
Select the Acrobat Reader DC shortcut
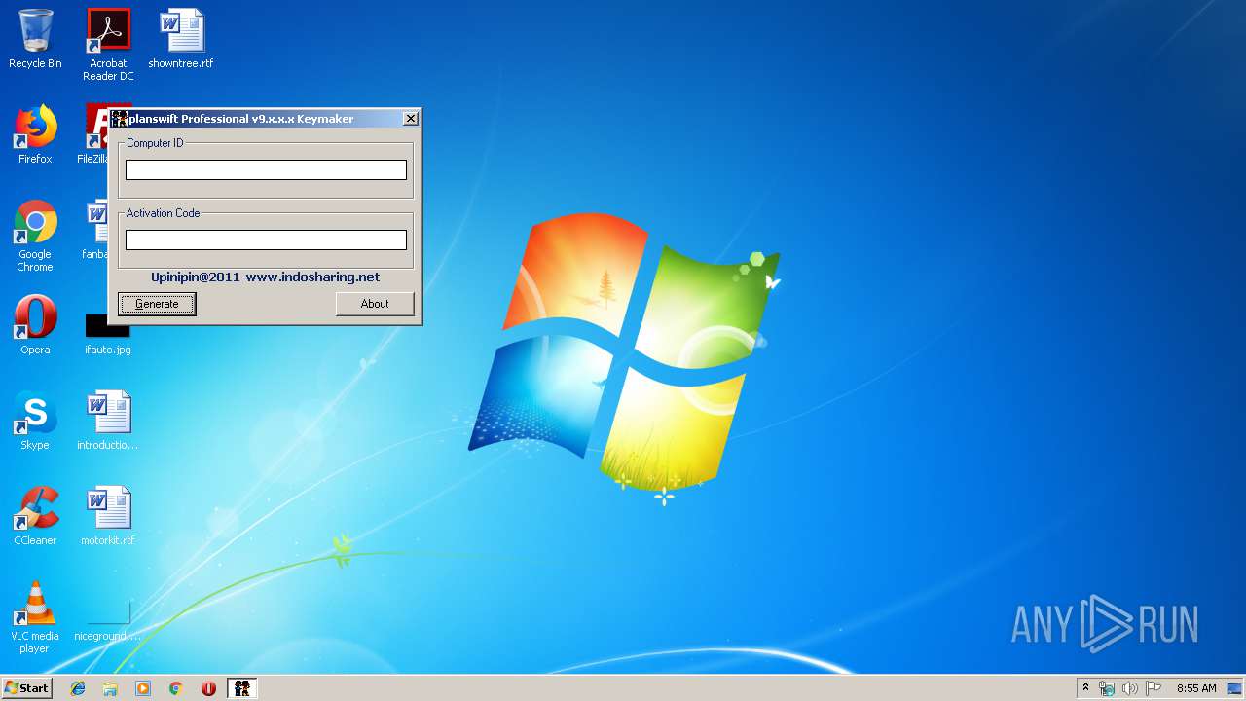pos(108,45)
